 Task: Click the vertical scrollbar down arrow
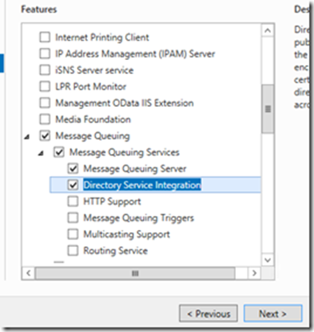(x=268, y=260)
